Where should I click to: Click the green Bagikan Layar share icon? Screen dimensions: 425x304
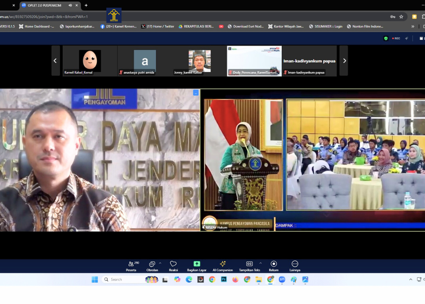[x=197, y=264]
